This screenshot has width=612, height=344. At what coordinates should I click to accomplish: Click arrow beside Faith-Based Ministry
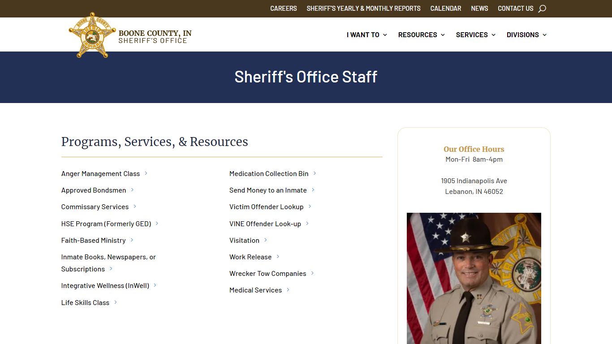click(x=132, y=240)
